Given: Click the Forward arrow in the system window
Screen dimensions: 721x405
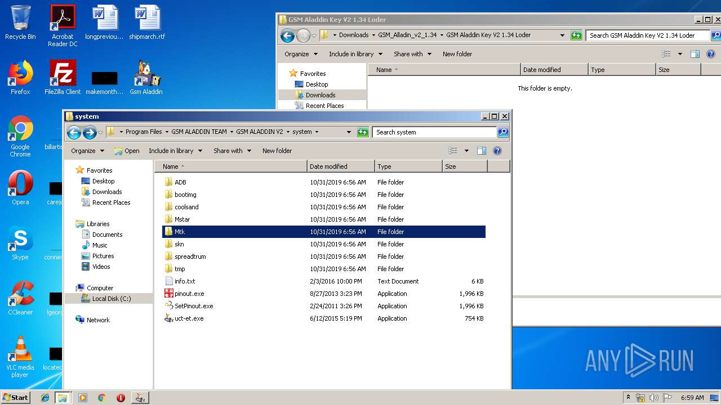Looking at the screenshot, I should click(x=90, y=132).
